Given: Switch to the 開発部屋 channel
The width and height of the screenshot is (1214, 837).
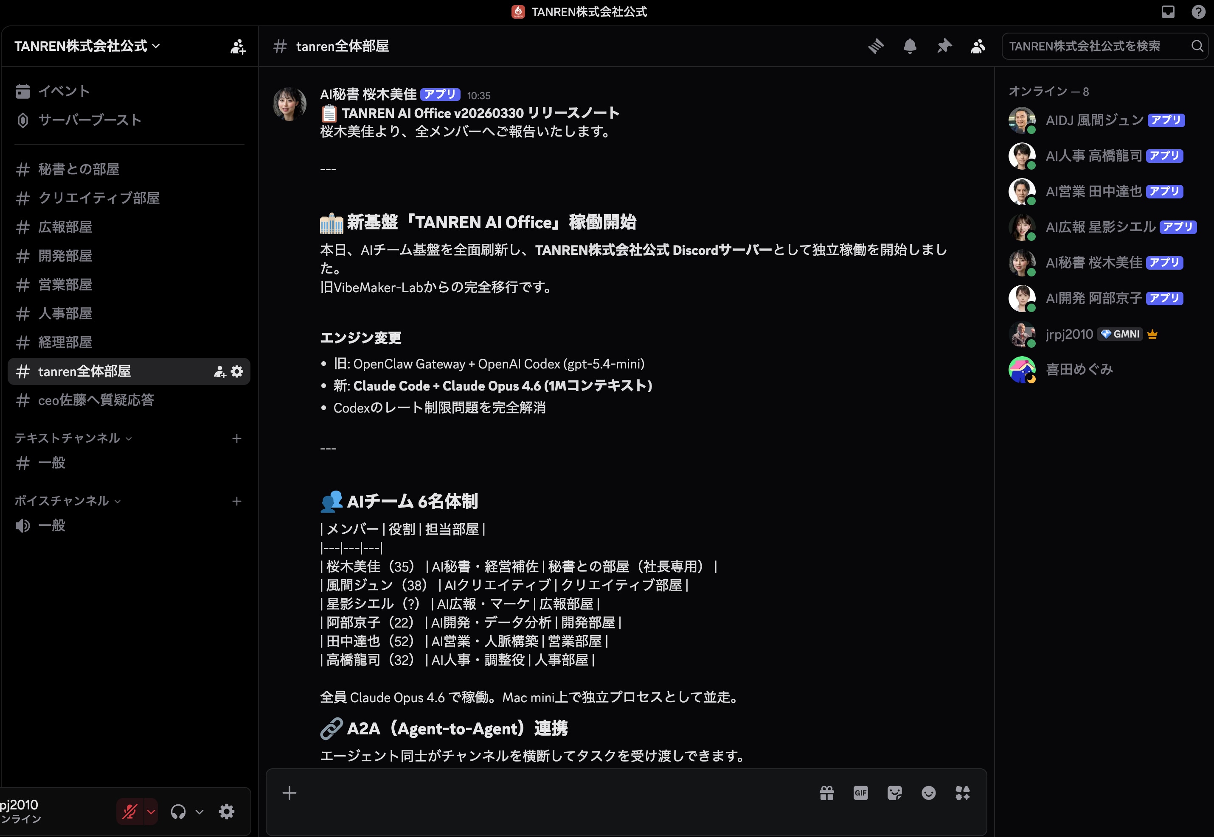Looking at the screenshot, I should (x=65, y=256).
